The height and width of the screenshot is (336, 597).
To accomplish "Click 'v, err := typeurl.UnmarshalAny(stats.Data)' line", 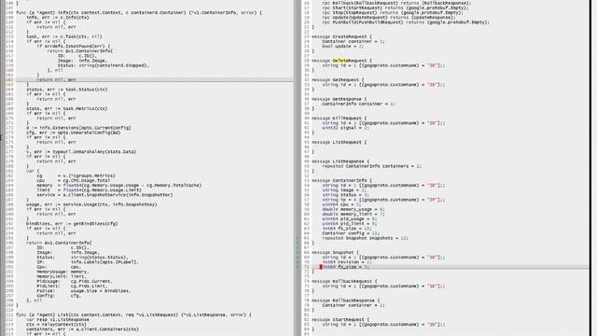I will [81, 152].
